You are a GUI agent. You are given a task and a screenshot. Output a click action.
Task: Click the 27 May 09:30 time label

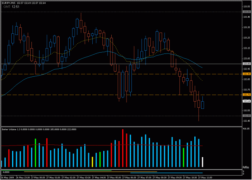click(x=175, y=178)
